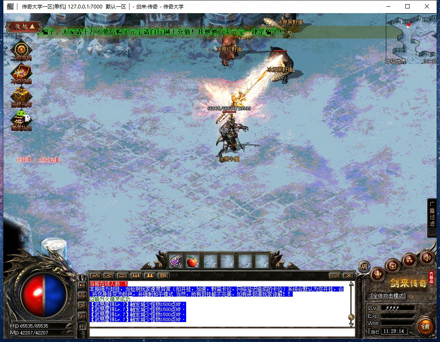
Task: Click the red 大极品 tag
Action: [431, 277]
